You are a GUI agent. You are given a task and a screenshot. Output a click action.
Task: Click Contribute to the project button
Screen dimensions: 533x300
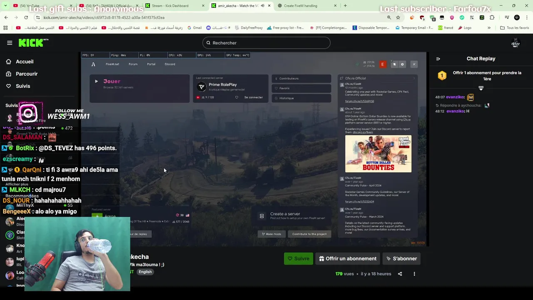pos(309,234)
